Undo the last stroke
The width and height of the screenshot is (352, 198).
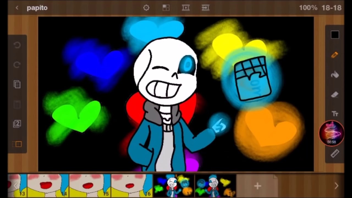point(17,45)
